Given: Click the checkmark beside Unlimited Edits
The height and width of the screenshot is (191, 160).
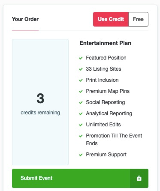Looking at the screenshot, I should click(x=81, y=125).
